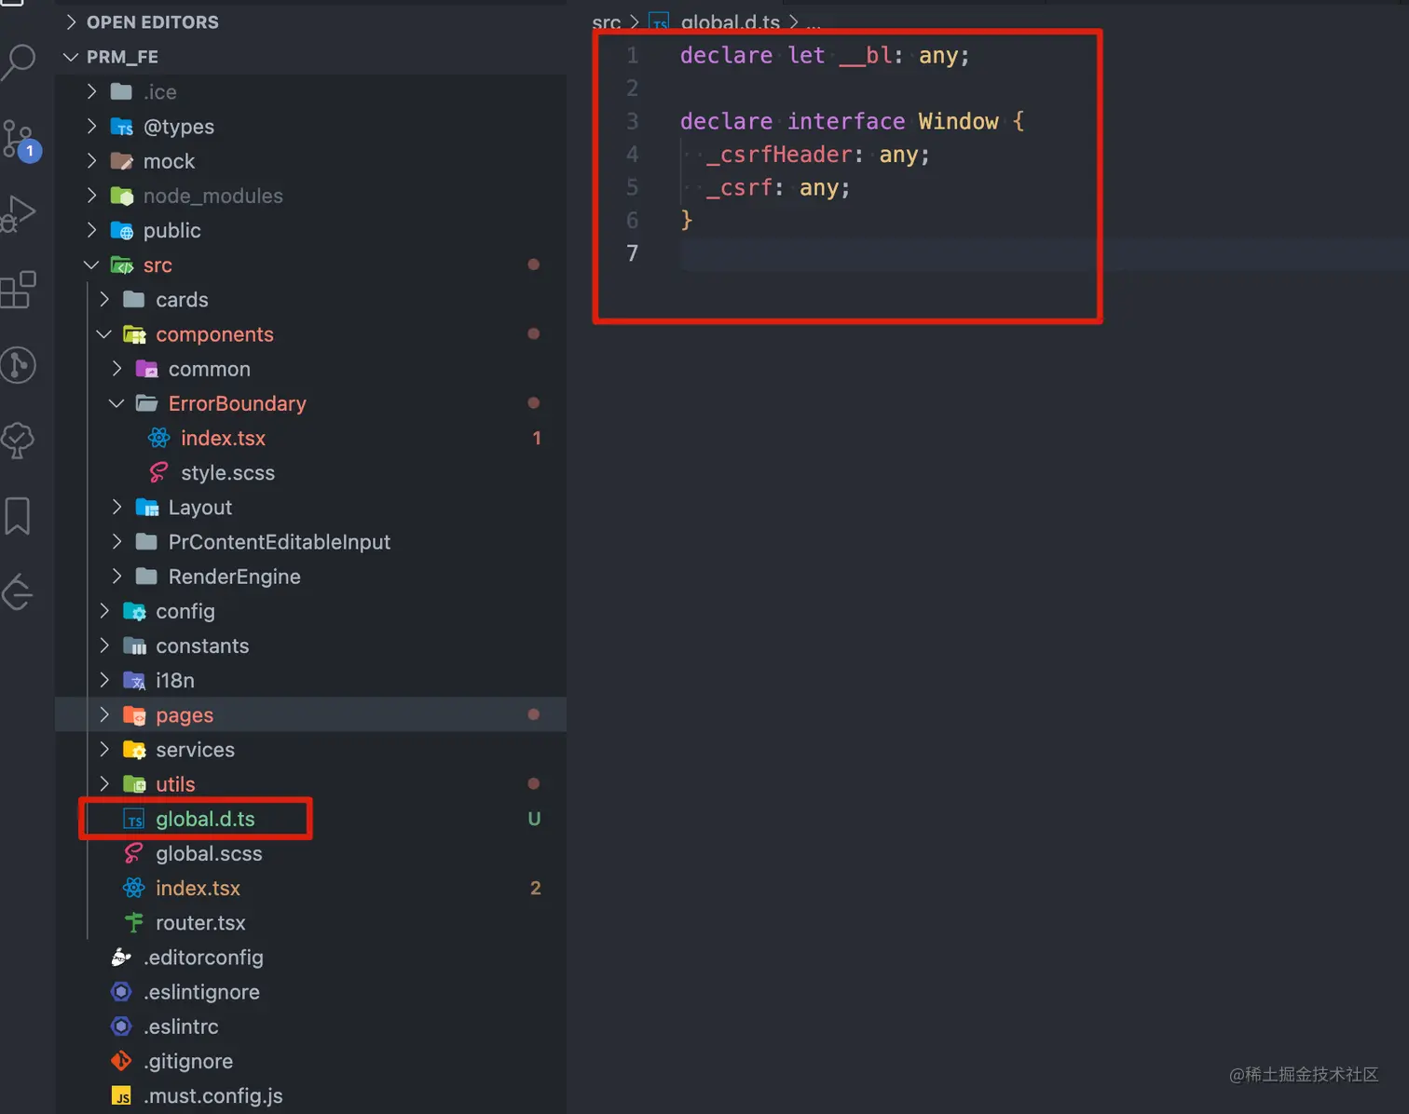Select the node_modules folder name
Viewport: 1409px width, 1114px height.
212,196
